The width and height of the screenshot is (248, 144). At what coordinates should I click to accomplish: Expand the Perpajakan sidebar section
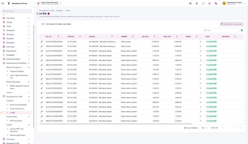[x=16, y=30]
